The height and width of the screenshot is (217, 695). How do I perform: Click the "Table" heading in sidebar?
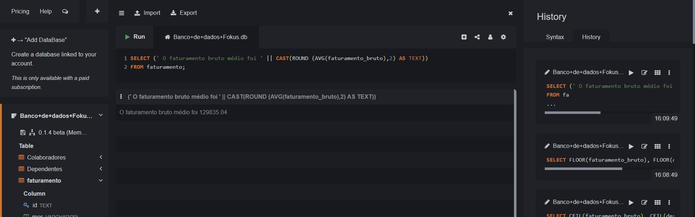coord(26,146)
